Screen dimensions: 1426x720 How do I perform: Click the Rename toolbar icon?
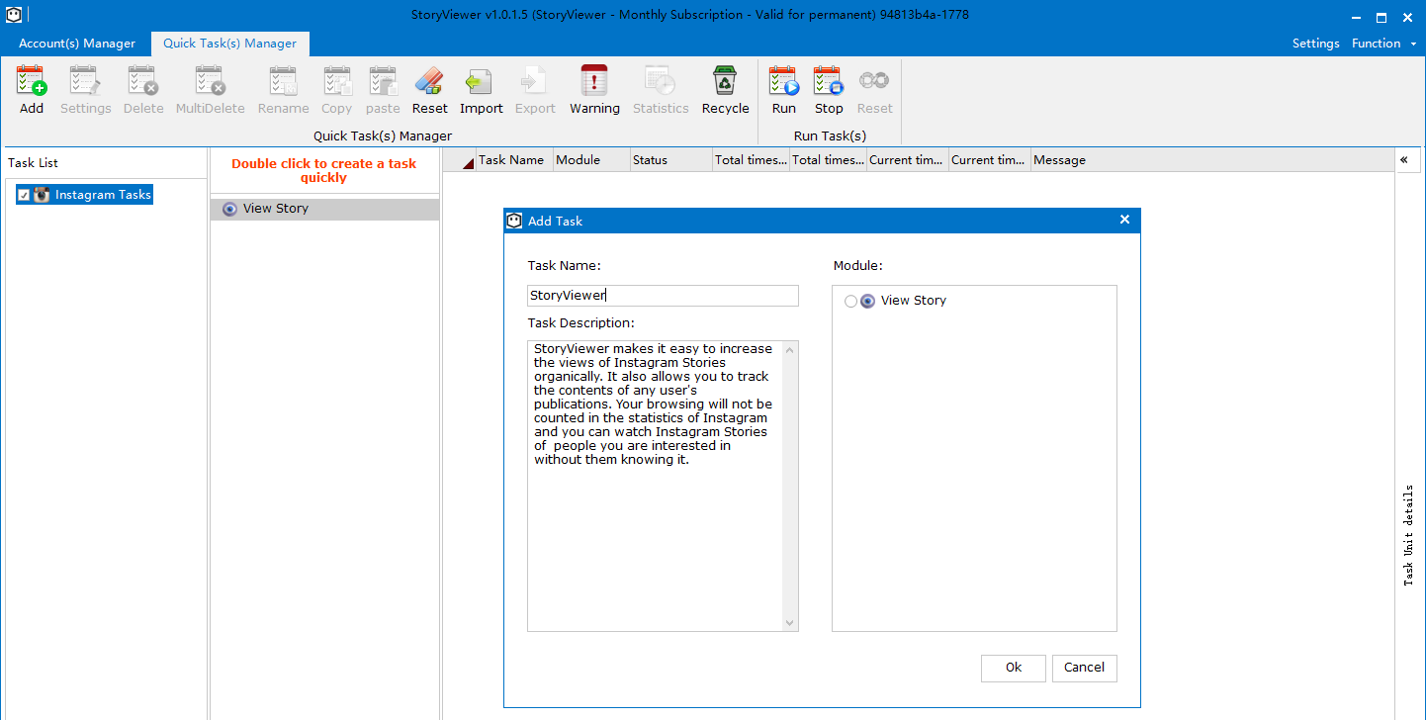coord(284,80)
